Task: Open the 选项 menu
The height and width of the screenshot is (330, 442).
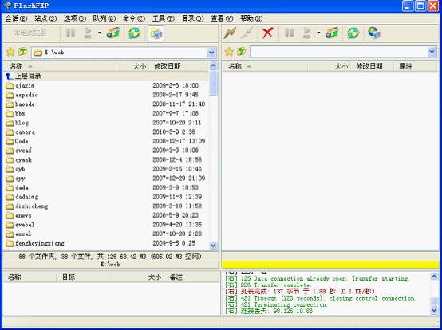Action: coord(75,18)
